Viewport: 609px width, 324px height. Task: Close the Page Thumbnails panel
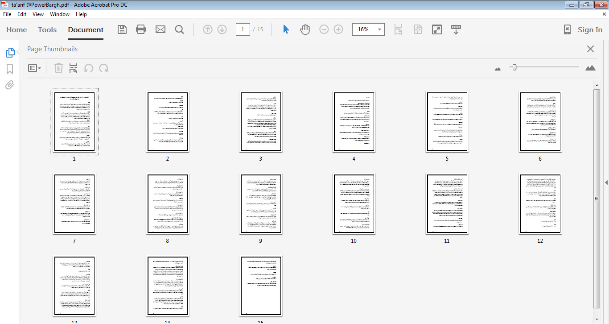(x=590, y=49)
